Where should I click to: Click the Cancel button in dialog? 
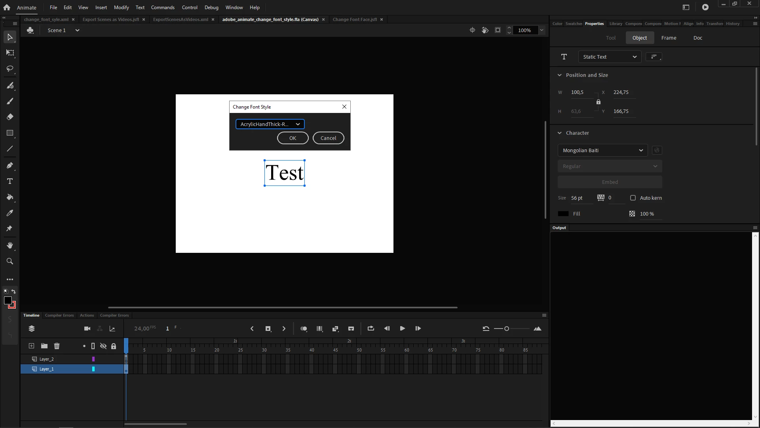pos(328,138)
